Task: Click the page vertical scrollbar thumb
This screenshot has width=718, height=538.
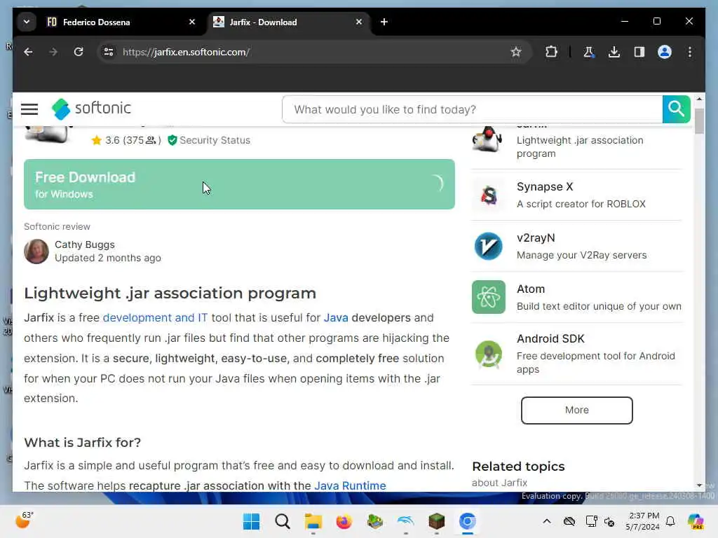Action: (699, 121)
